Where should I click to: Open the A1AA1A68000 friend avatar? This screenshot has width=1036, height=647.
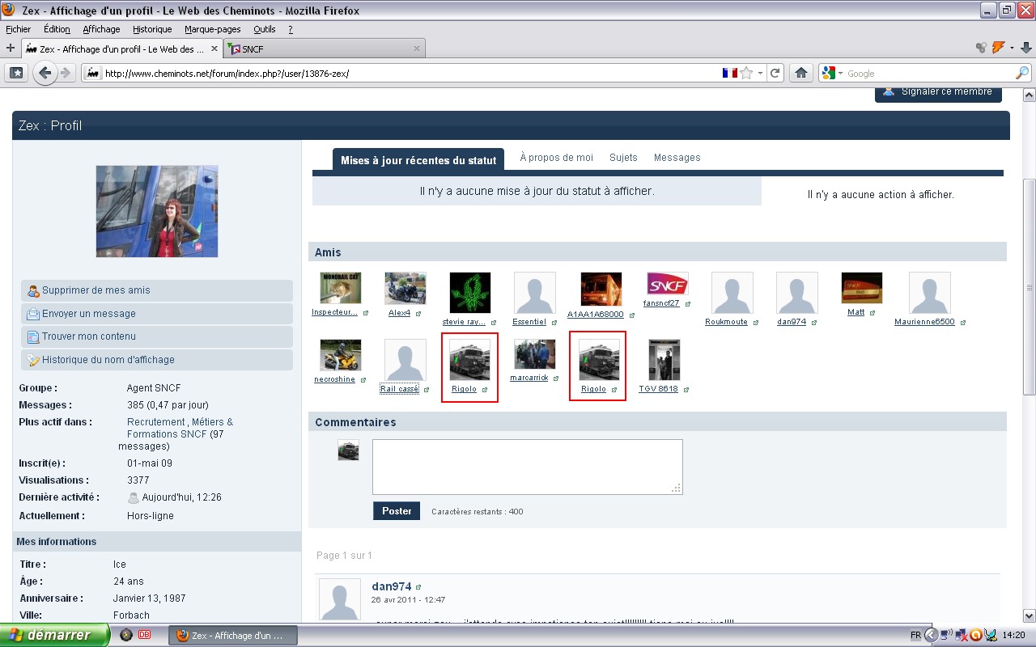click(601, 289)
